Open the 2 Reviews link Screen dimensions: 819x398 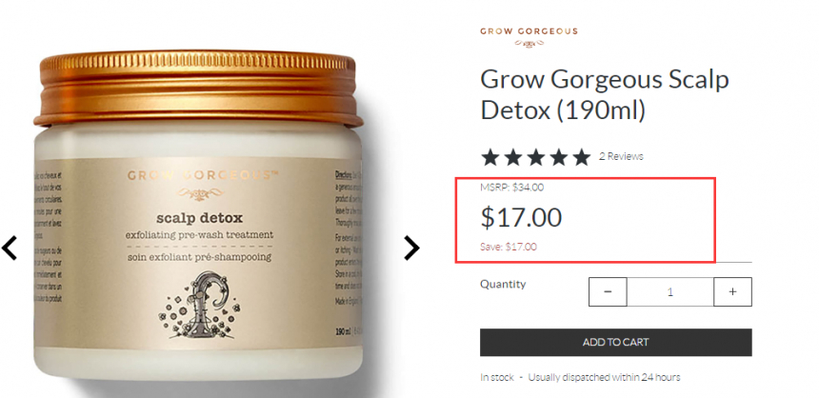(x=621, y=156)
